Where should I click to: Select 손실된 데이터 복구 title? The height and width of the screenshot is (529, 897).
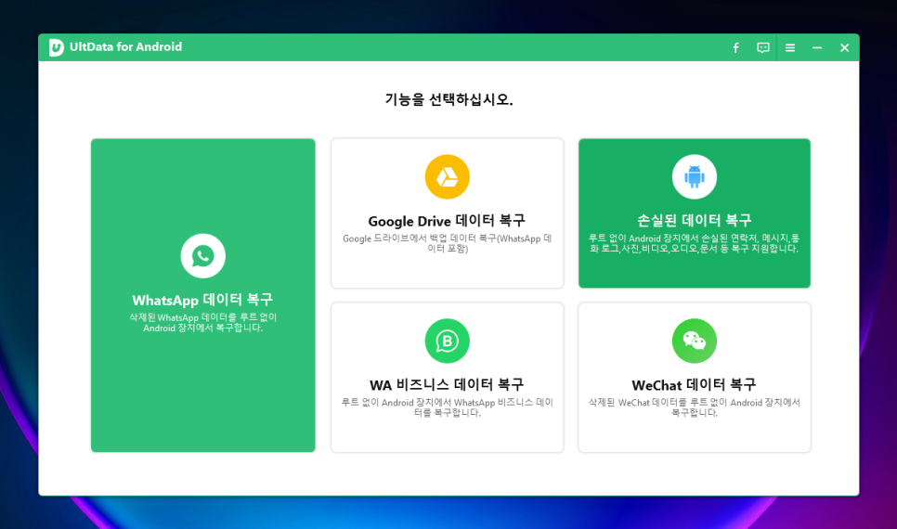[x=695, y=220]
